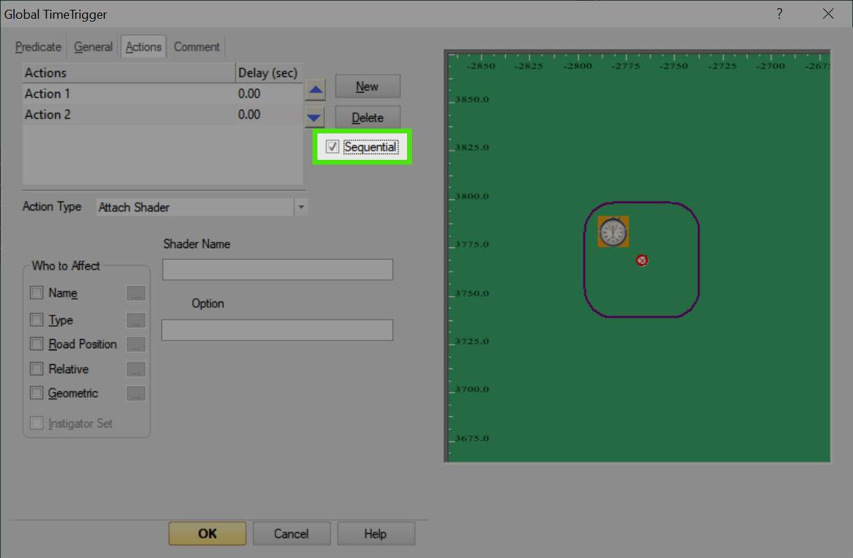Click the New action button
Image resolution: width=853 pixels, height=558 pixels.
(367, 87)
